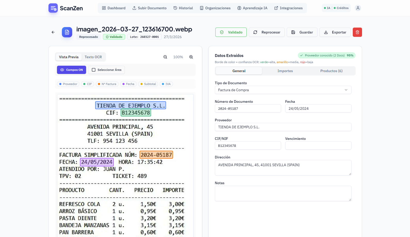Click the Fecha input field
This screenshot has height=237, width=410.
(x=318, y=108)
